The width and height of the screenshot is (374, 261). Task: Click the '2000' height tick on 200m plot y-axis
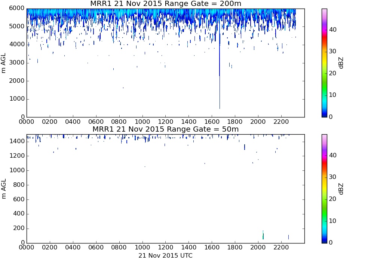pos(17,81)
